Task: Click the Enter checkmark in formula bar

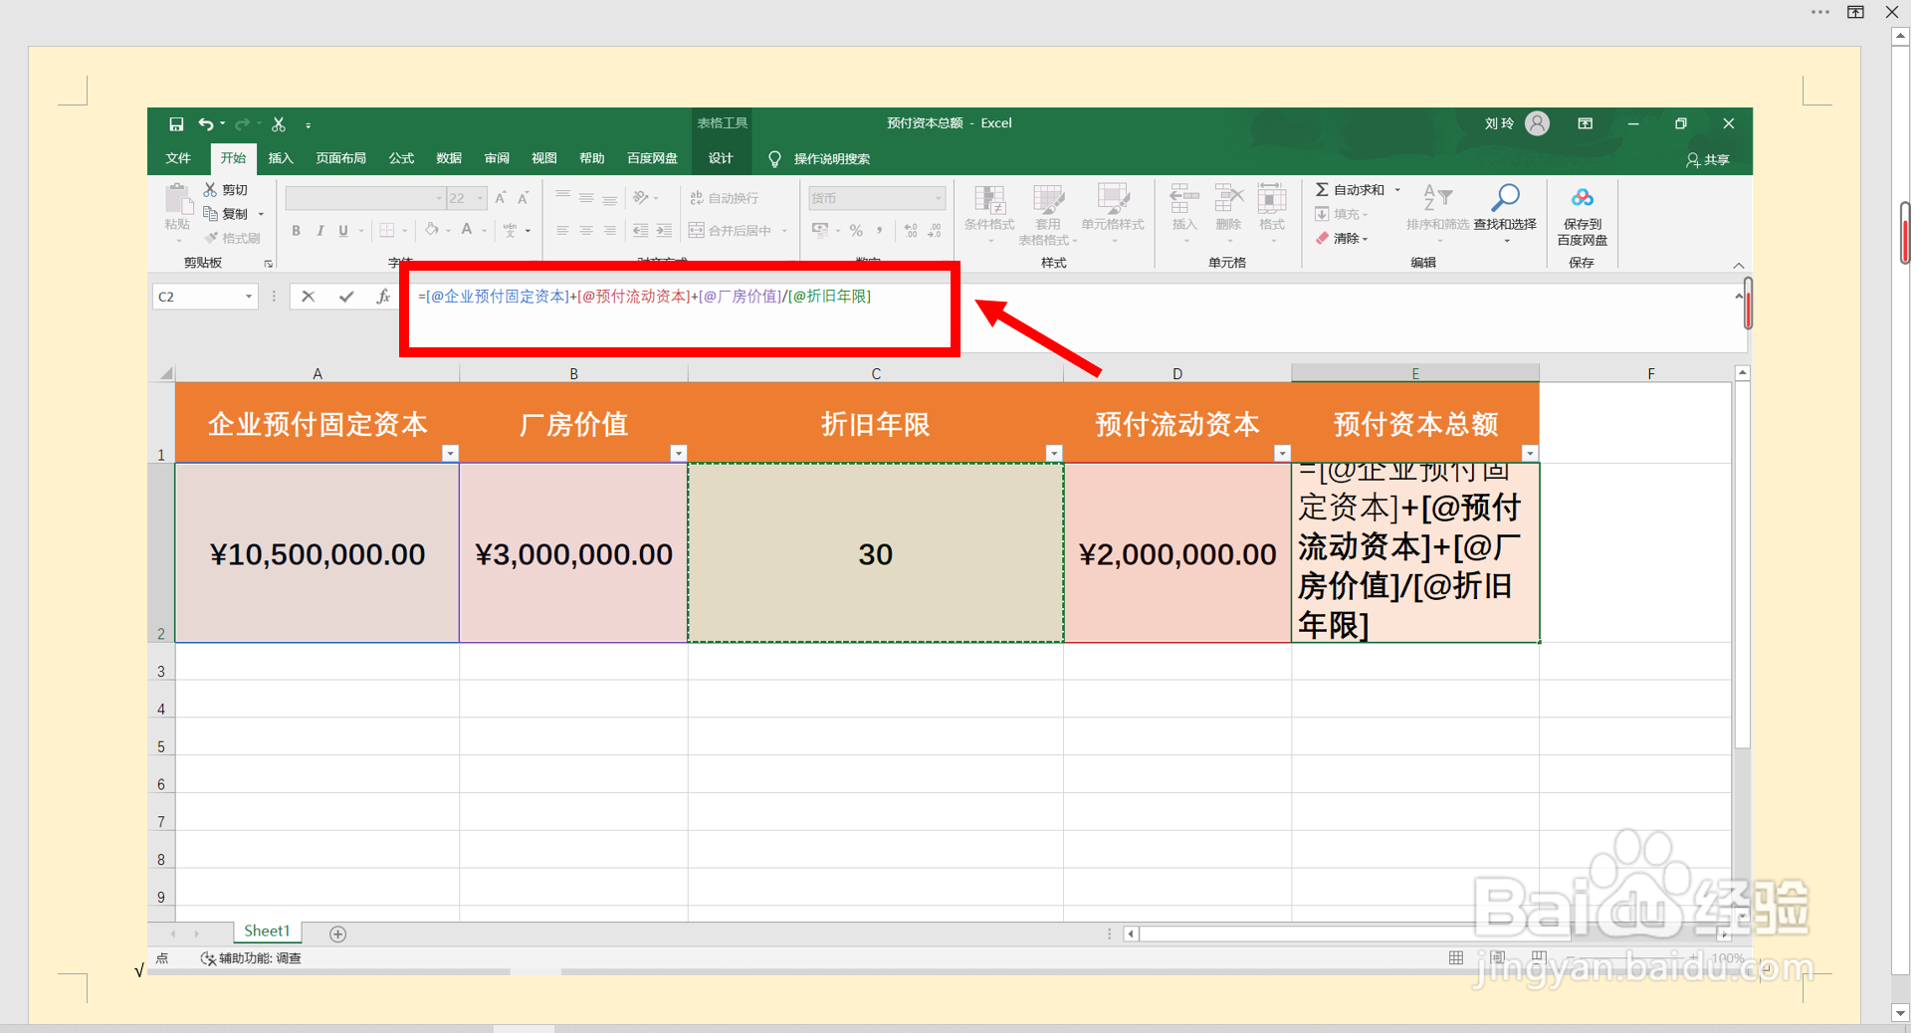Action: tap(345, 297)
